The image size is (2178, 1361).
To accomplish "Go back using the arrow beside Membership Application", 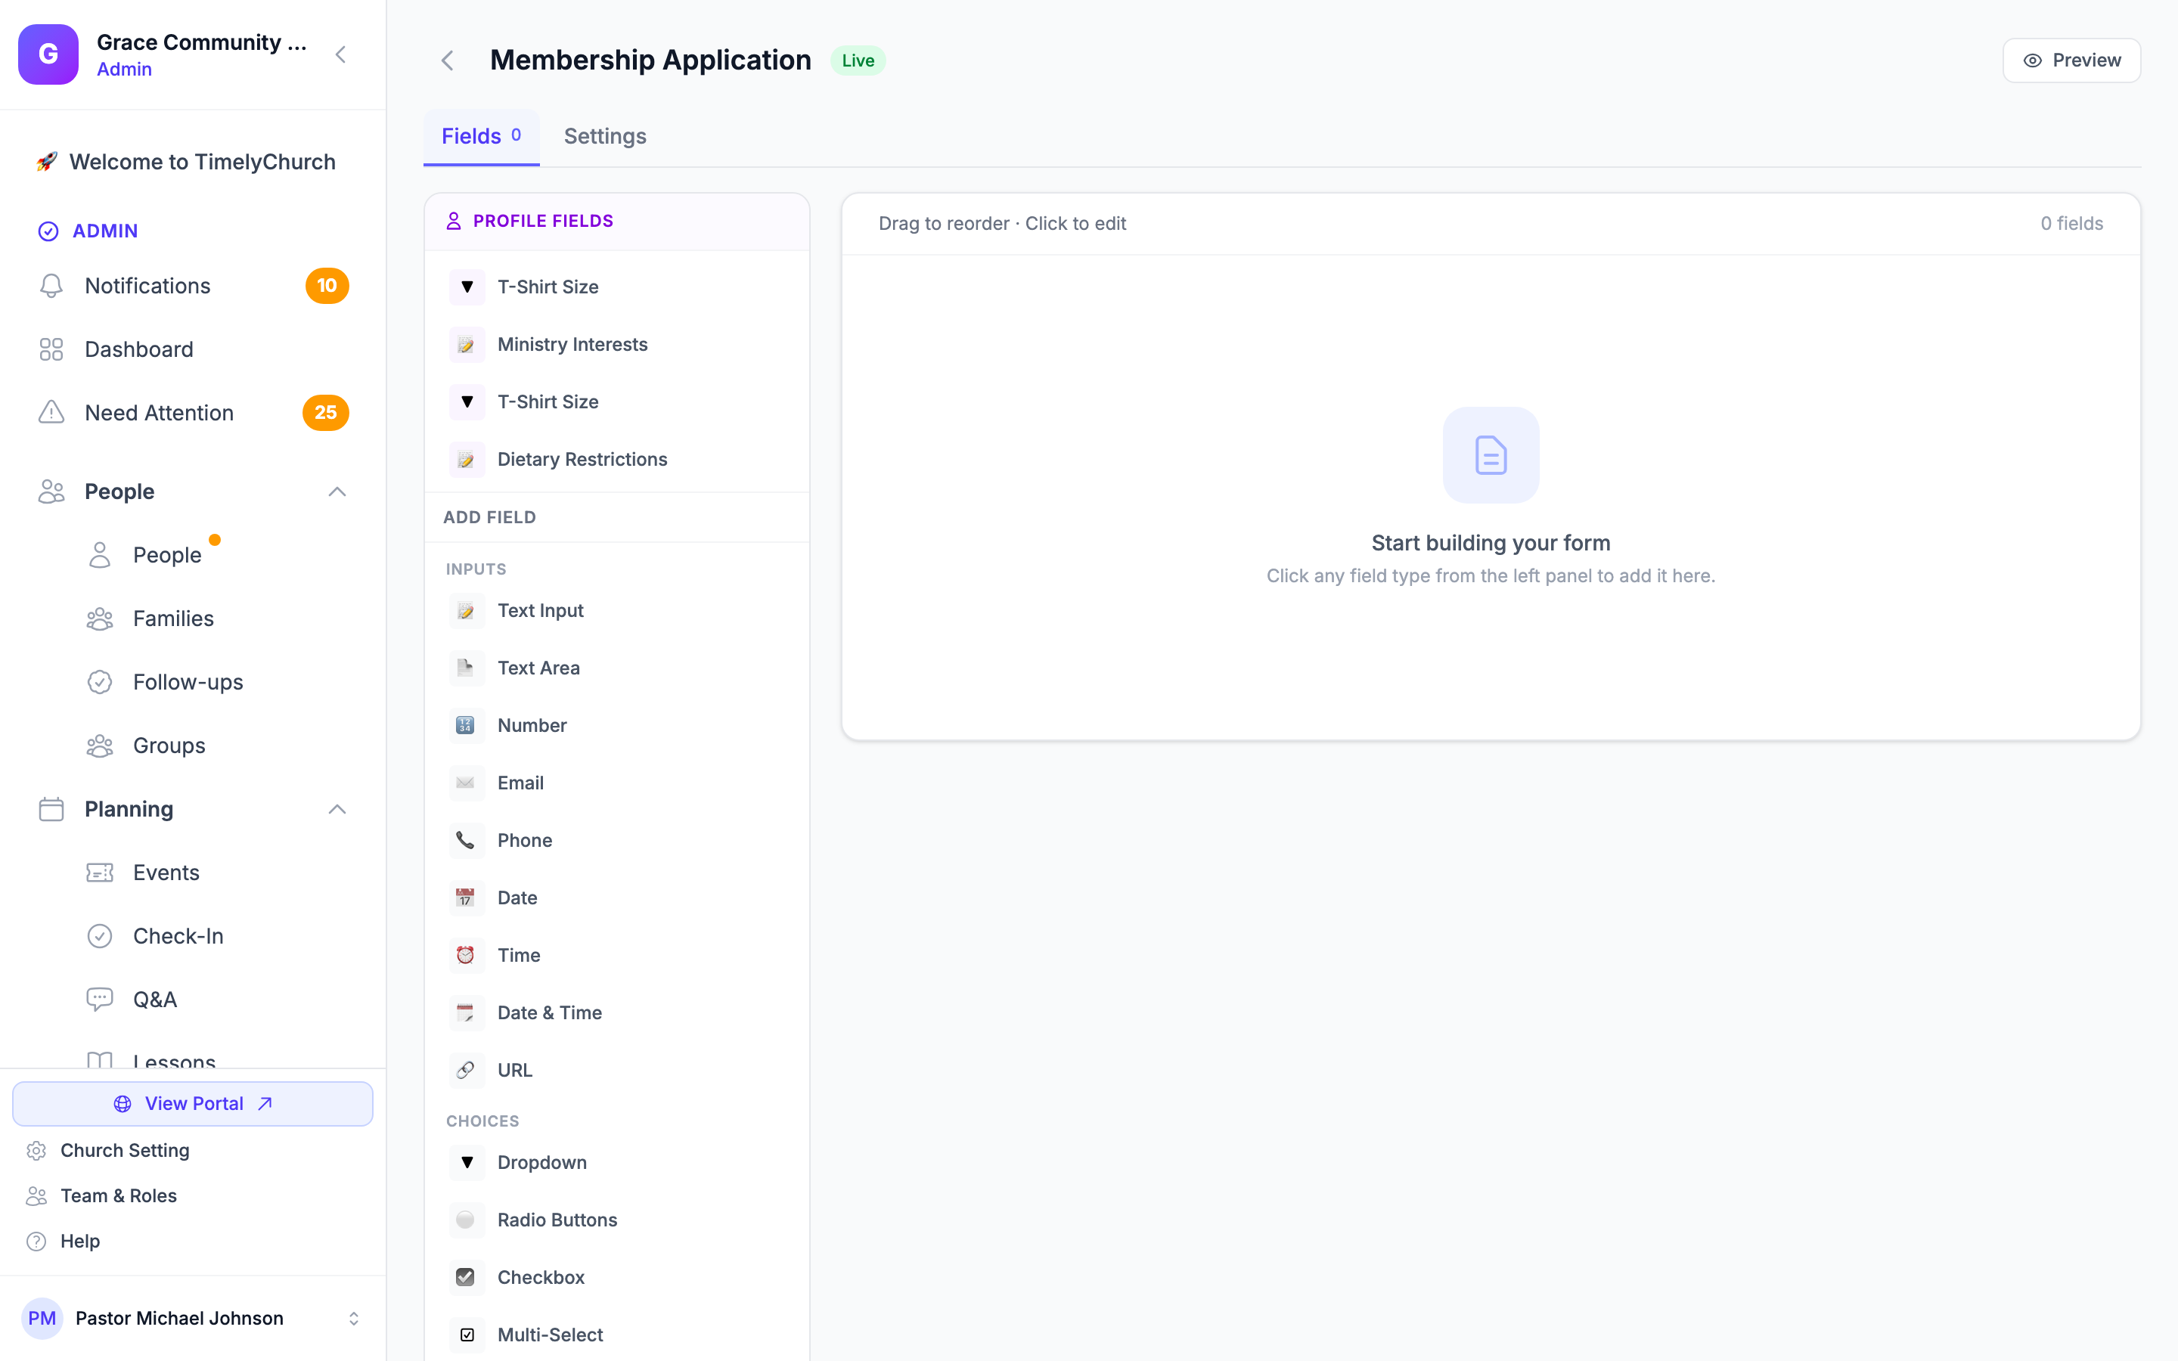I will (447, 60).
